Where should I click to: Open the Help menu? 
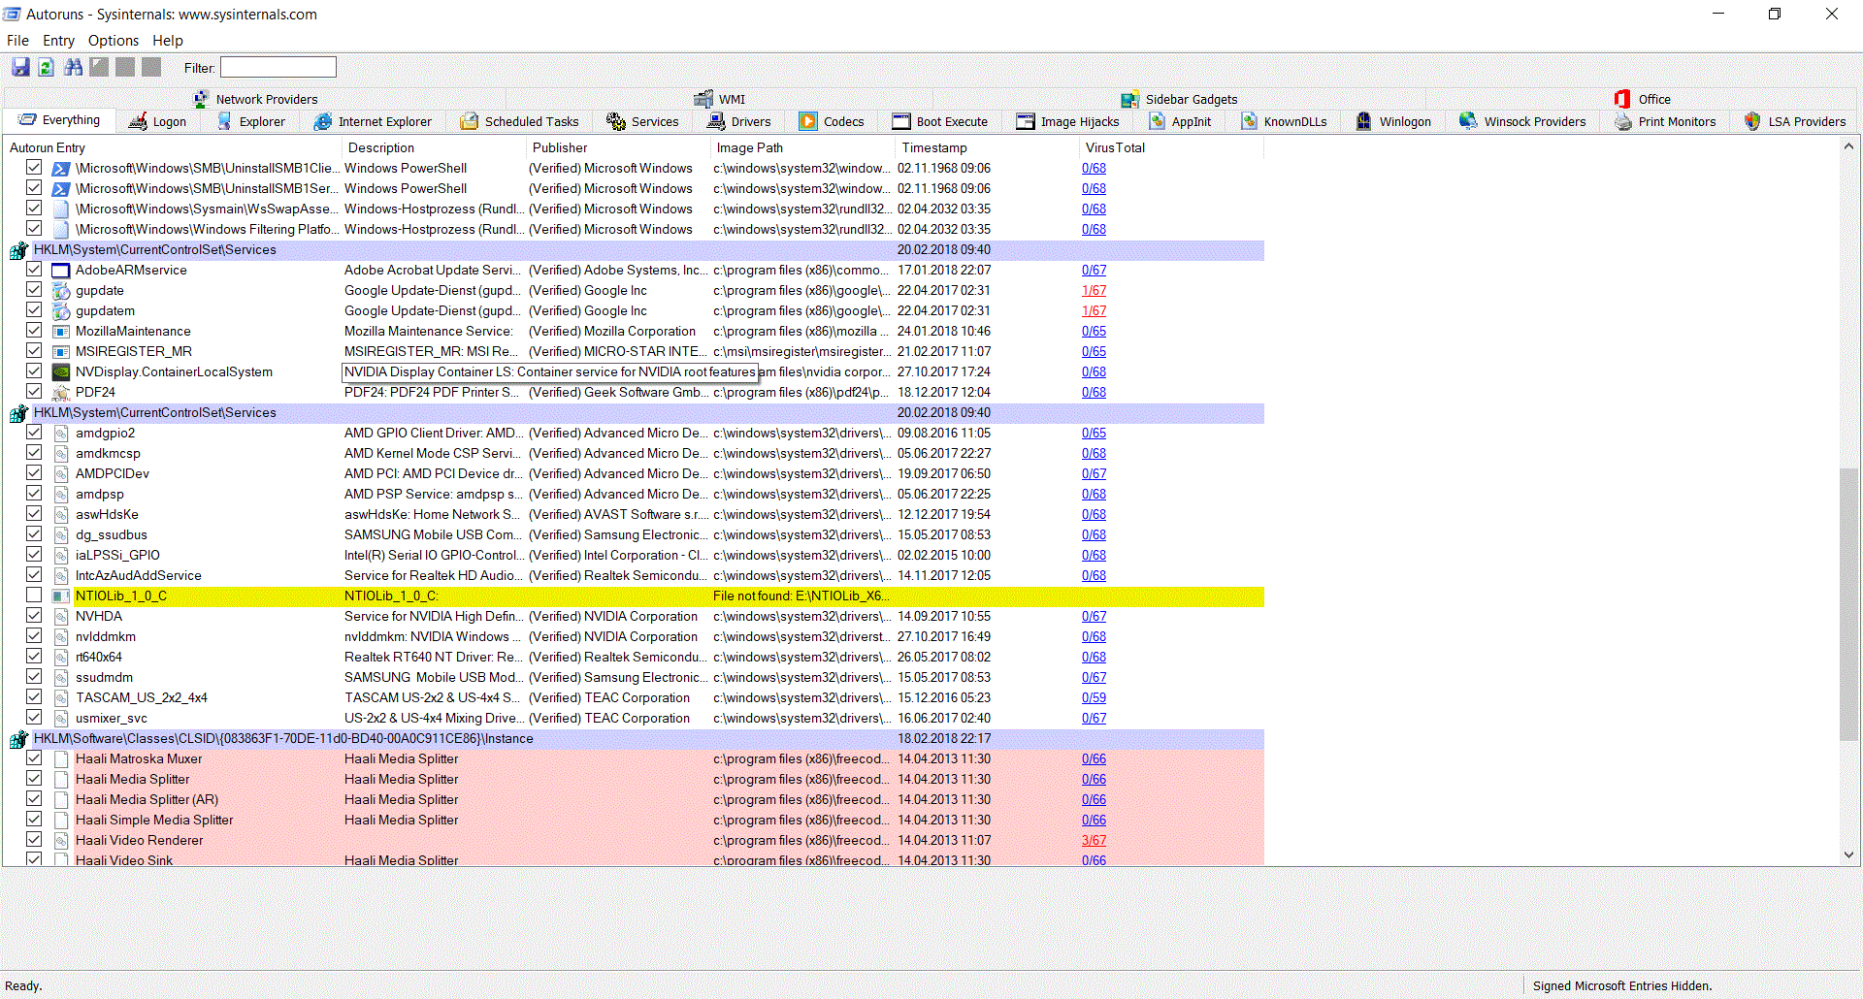[168, 41]
